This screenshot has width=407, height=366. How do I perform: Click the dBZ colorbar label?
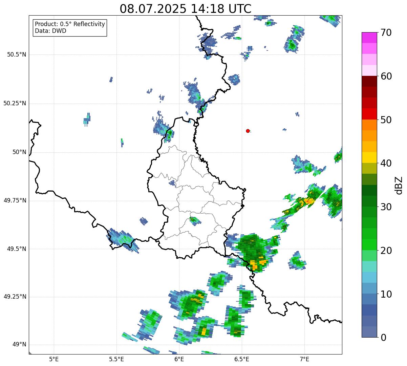coord(399,185)
